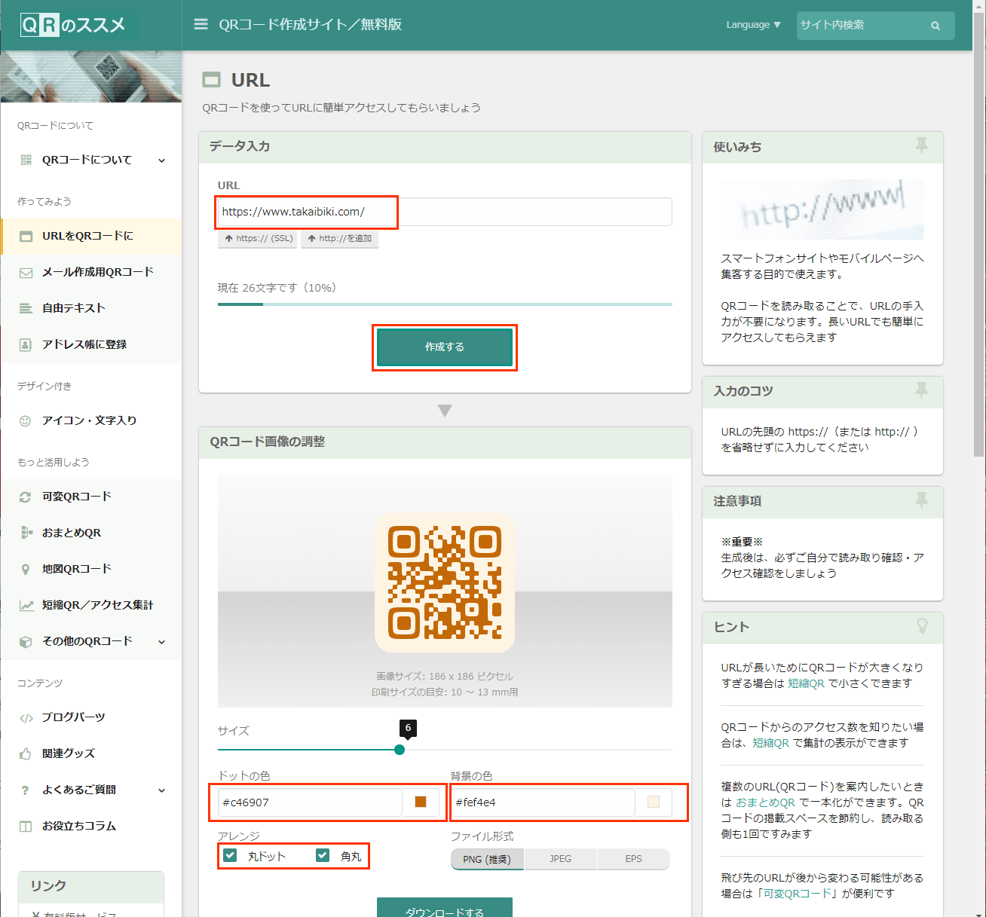
Task: Click the 地図QRコード map pin icon
Action: (26, 569)
